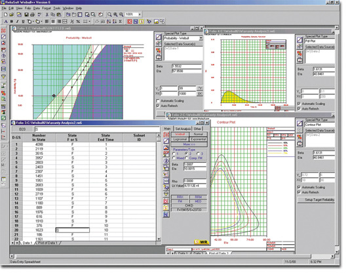The image size is (352, 275).
Task: Choose the Exponential distribution button
Action: 198,139
